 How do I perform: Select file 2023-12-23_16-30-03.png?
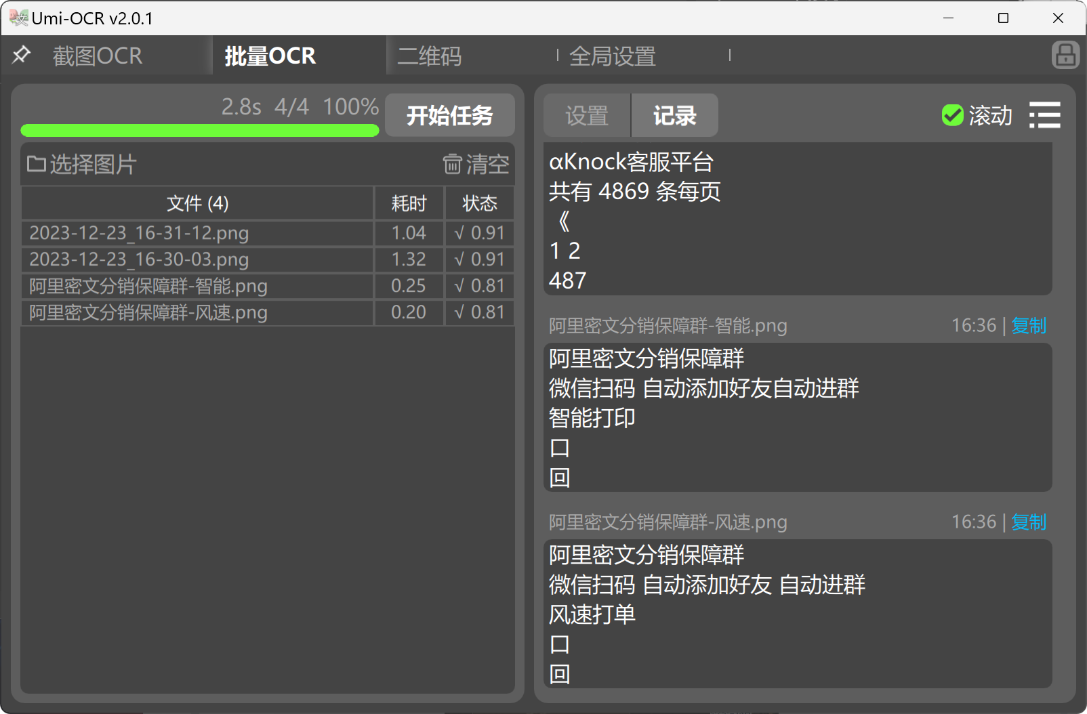coord(197,259)
